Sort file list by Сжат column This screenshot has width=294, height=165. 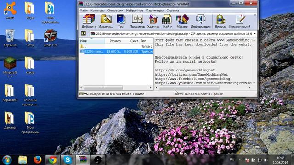(x=130, y=41)
